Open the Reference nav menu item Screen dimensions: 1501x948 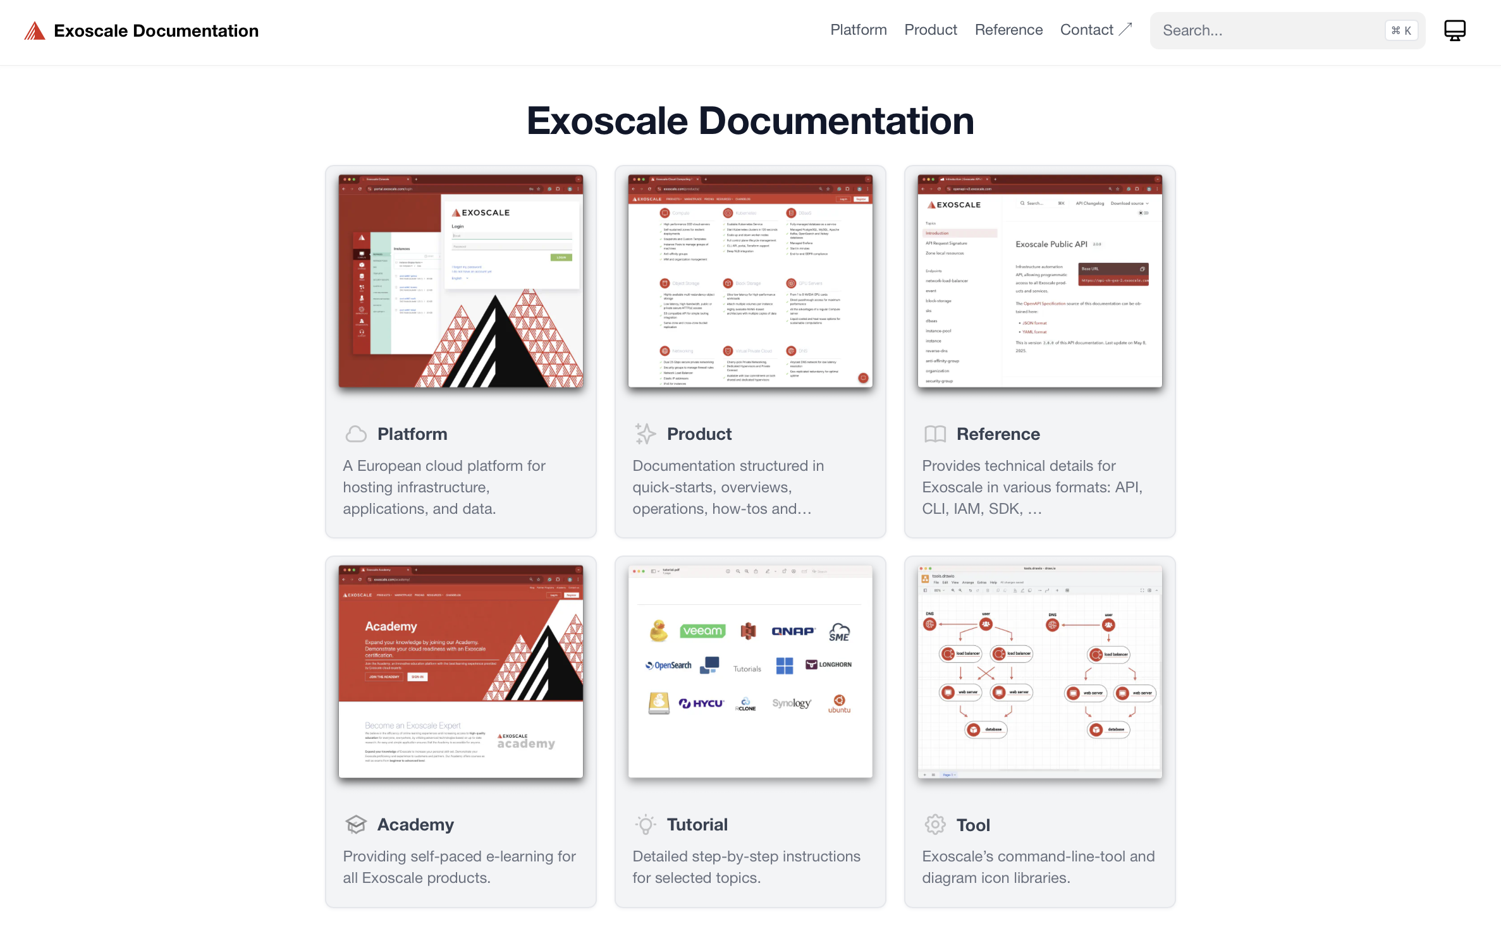1008,30
